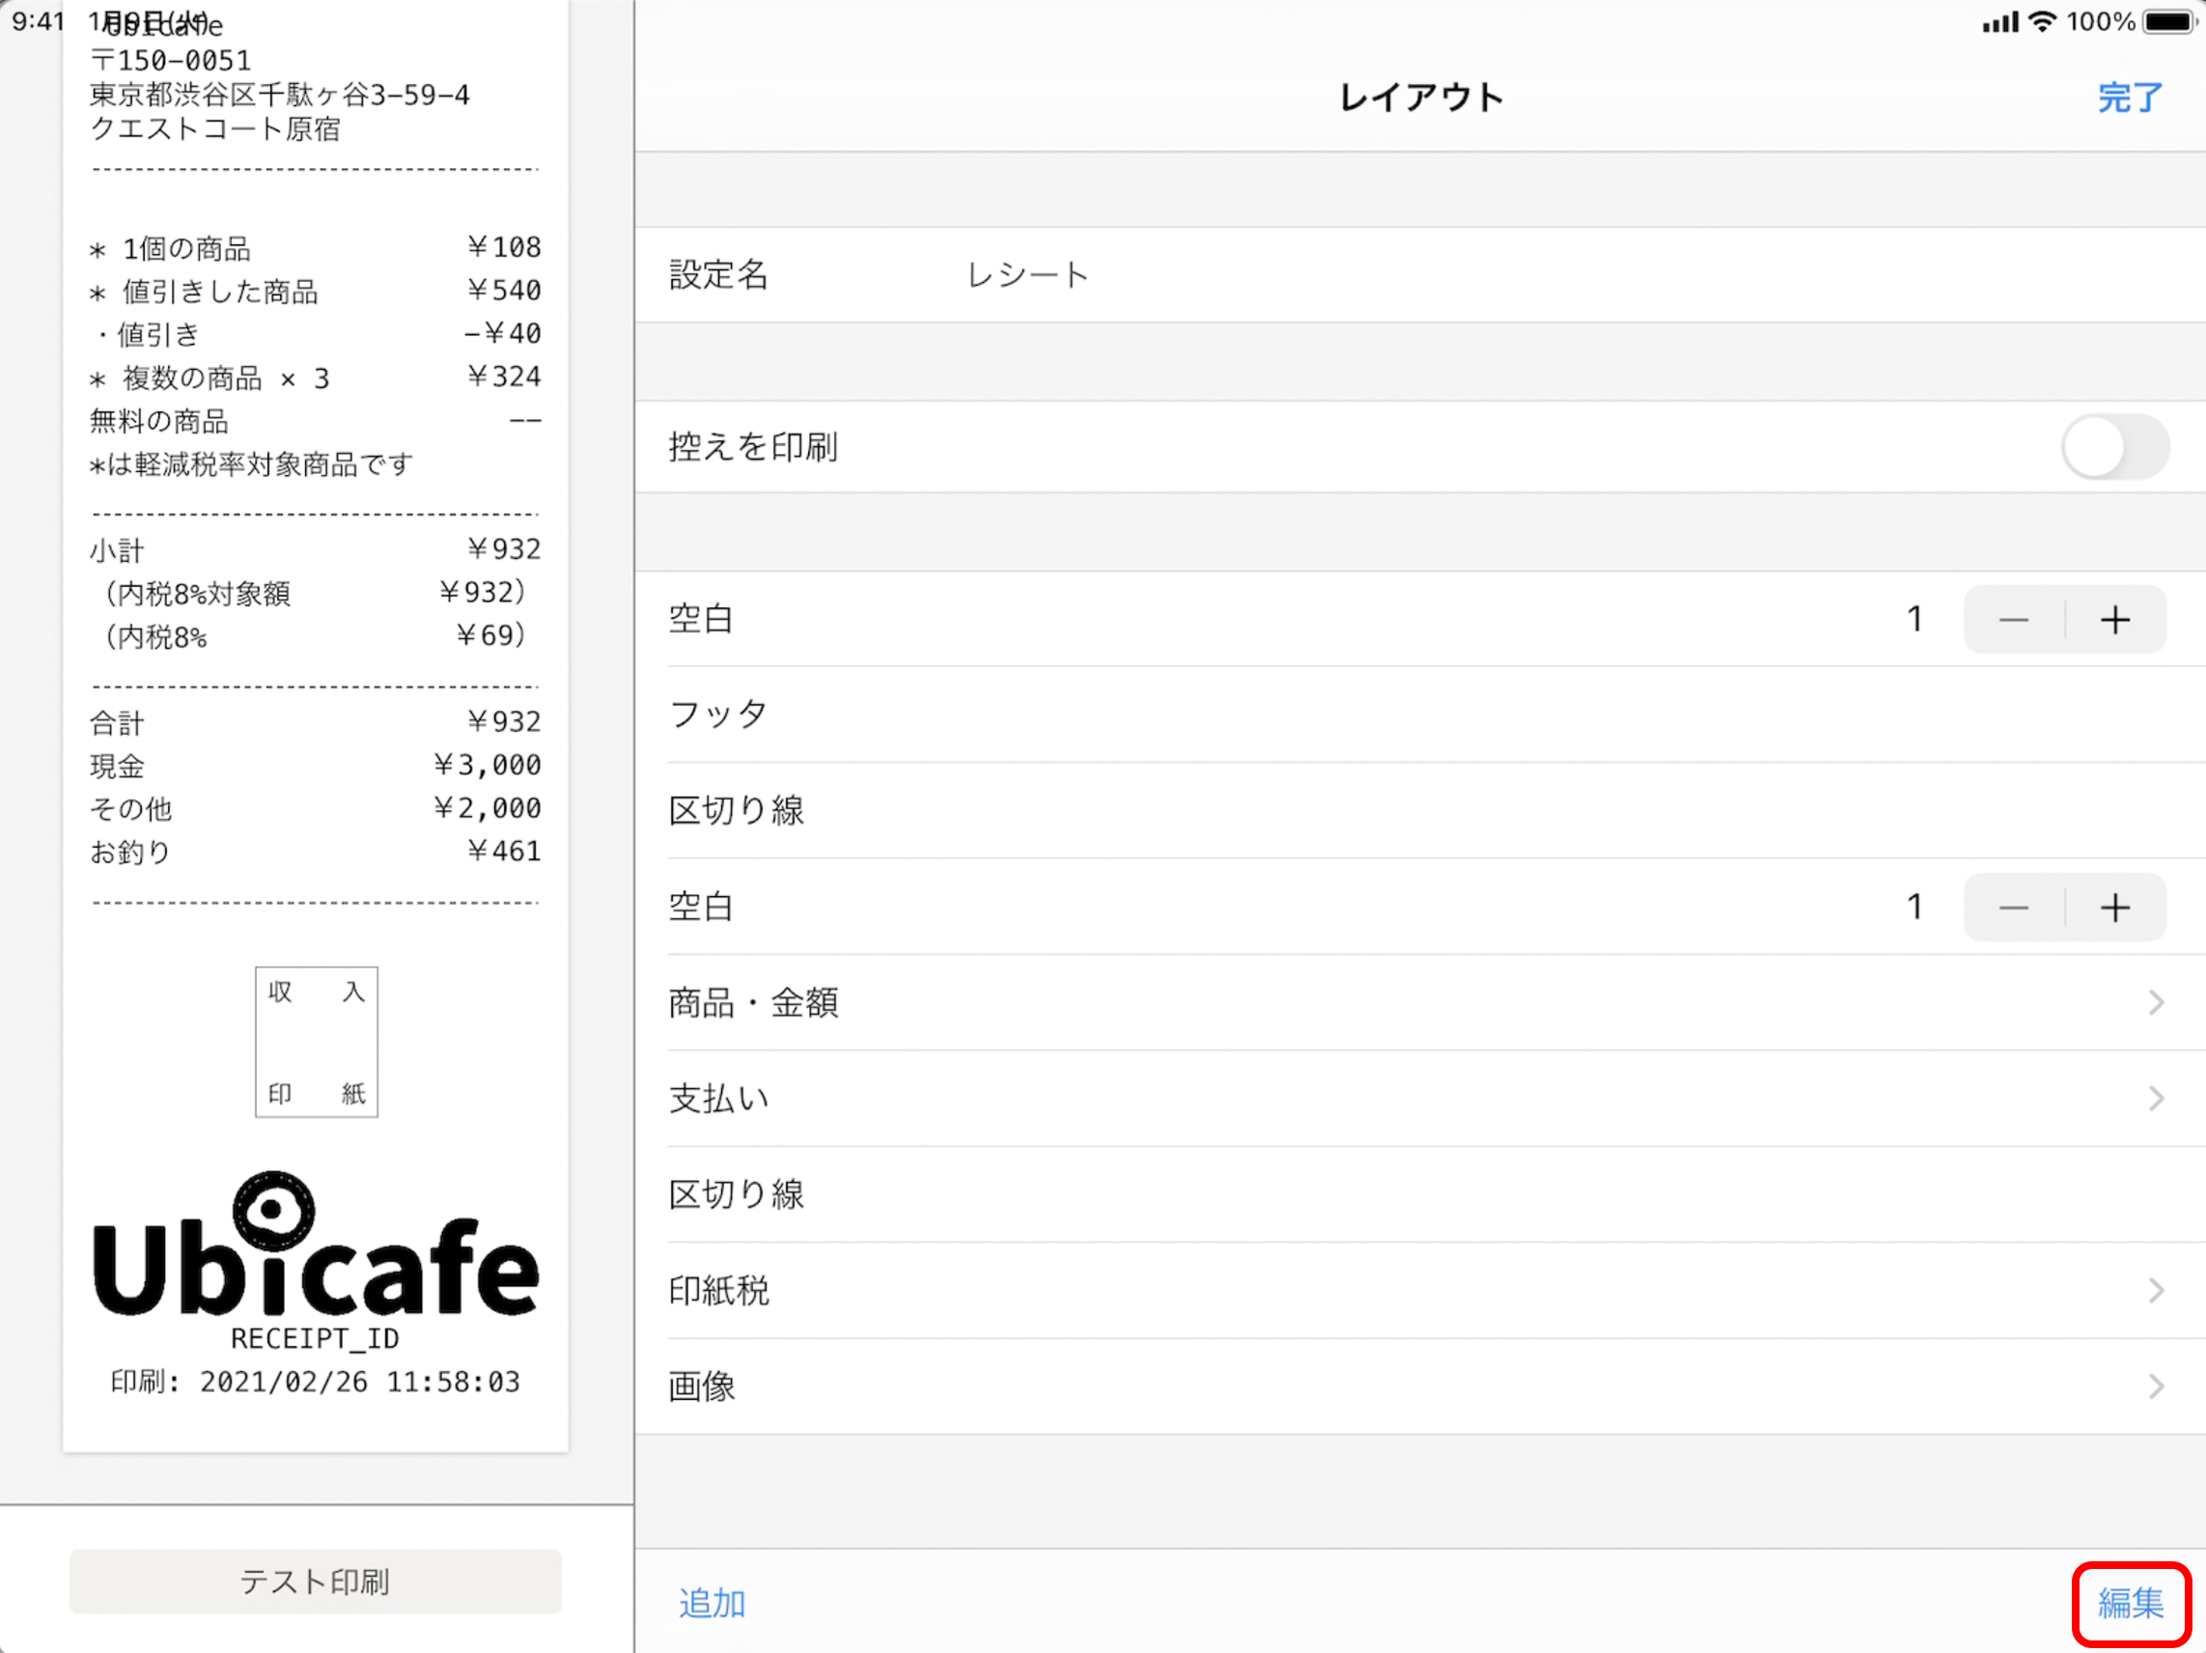This screenshot has width=2206, height=1653.
Task: Open the 画像 settings row
Action: 1419,1386
